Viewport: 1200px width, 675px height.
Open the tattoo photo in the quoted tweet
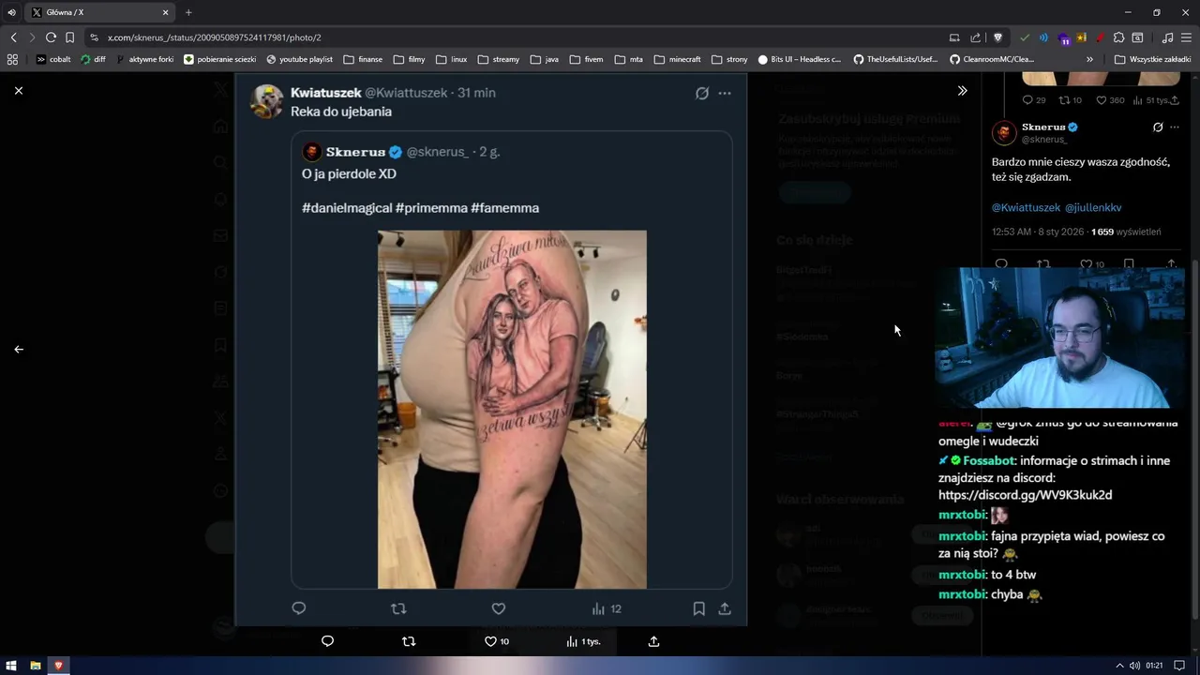512,410
